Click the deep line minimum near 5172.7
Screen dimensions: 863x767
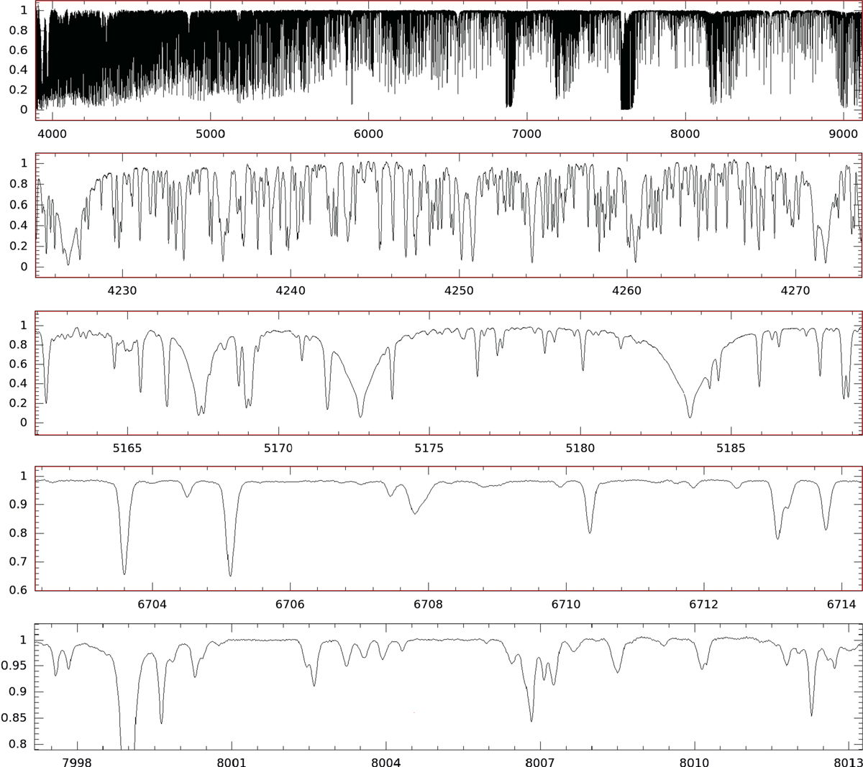point(360,415)
